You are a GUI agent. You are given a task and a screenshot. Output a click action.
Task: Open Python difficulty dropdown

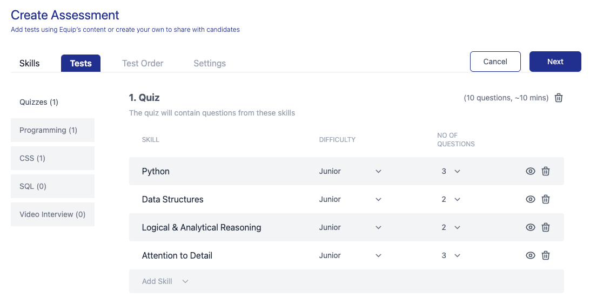(x=350, y=171)
